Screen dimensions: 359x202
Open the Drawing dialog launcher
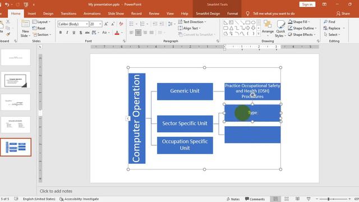pyautogui.click(x=318, y=41)
